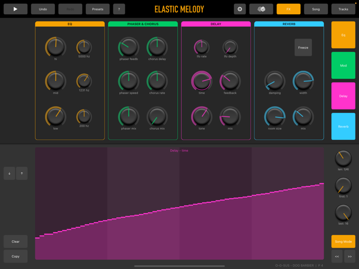Switch to the Tracks tab
359x269 pixels.
343,9
